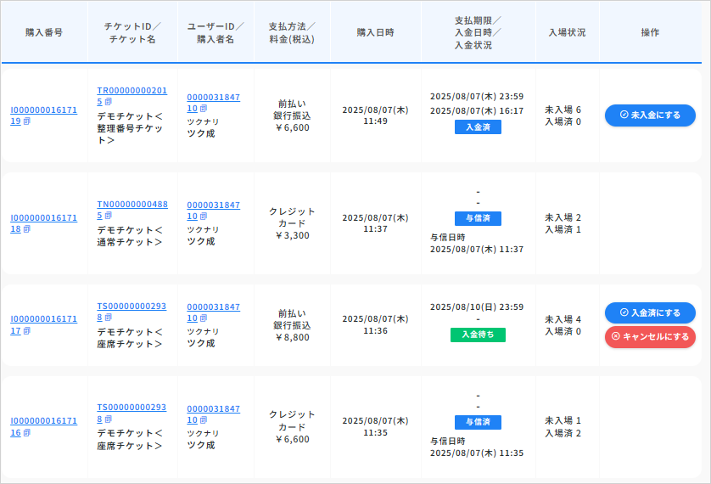The image size is (711, 484).
Task: Click the blue 入金済 status badge
Action: 478,127
